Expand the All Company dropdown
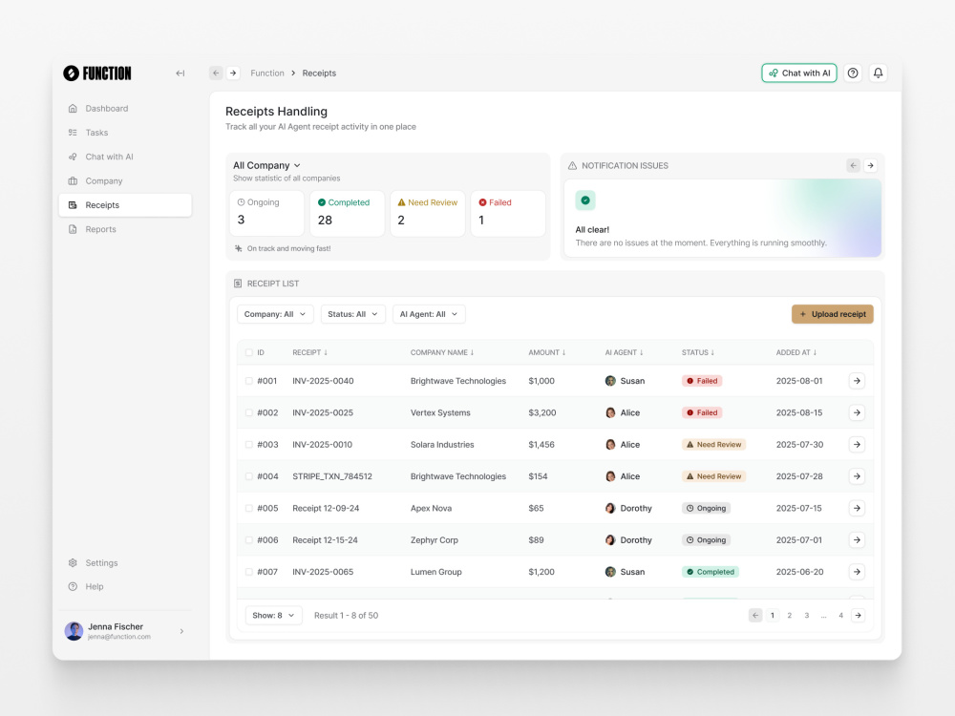The image size is (955, 716). tap(266, 165)
